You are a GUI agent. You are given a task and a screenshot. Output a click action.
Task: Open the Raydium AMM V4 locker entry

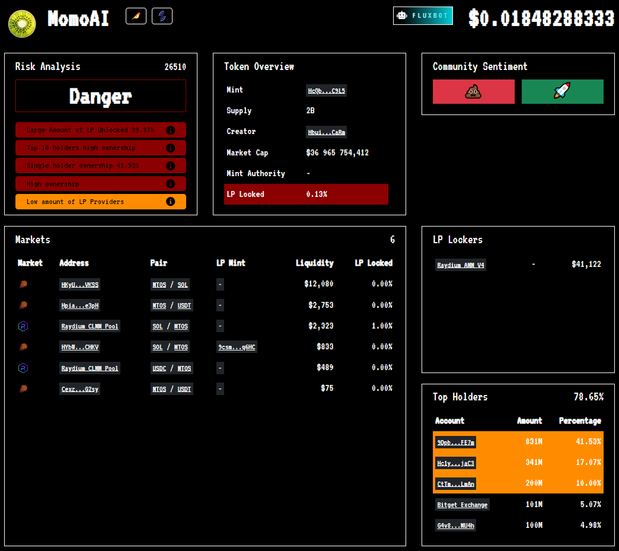point(461,265)
